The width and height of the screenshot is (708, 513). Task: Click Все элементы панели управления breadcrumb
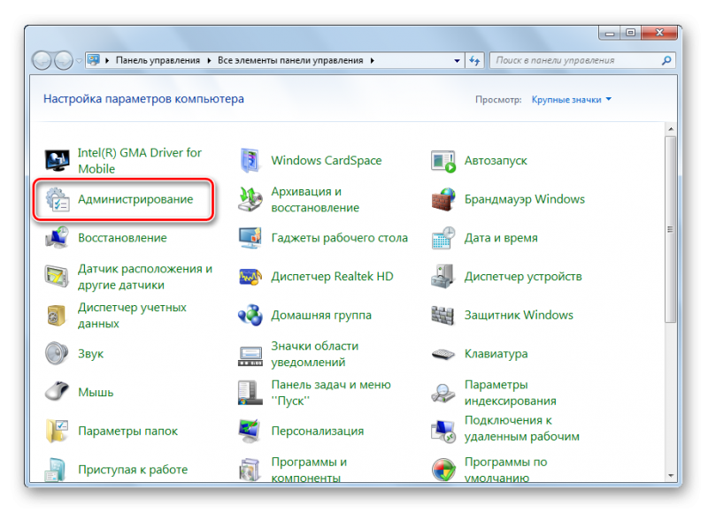(x=290, y=60)
